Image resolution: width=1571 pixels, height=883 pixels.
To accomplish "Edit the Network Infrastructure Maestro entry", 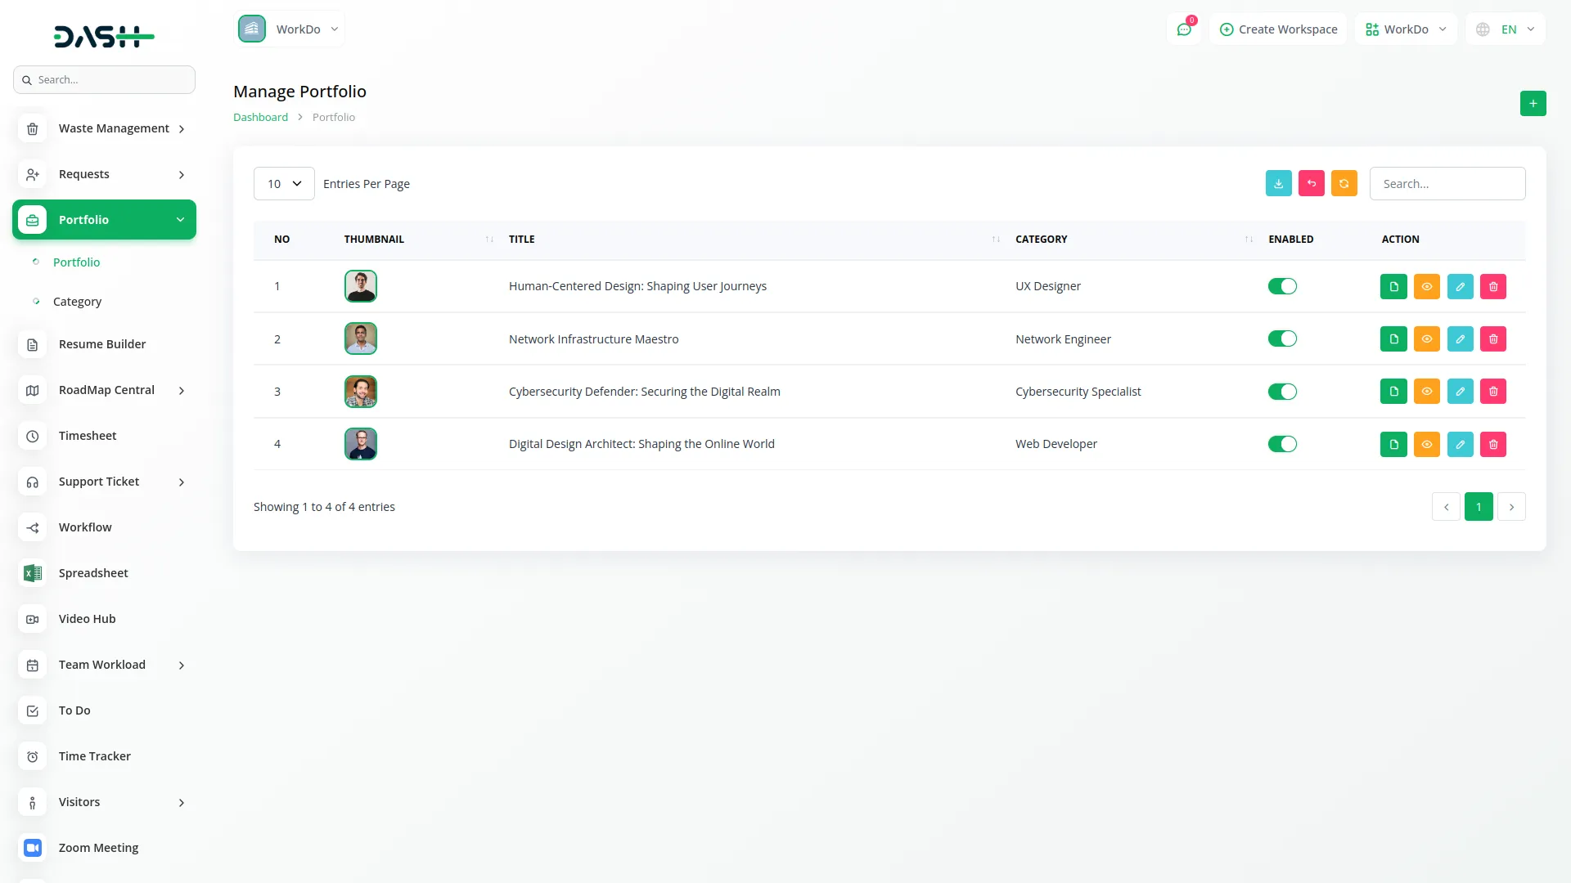I will 1460,338.
